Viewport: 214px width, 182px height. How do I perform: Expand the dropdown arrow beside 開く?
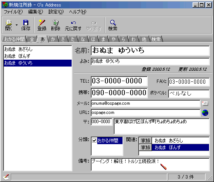[x=16, y=25]
